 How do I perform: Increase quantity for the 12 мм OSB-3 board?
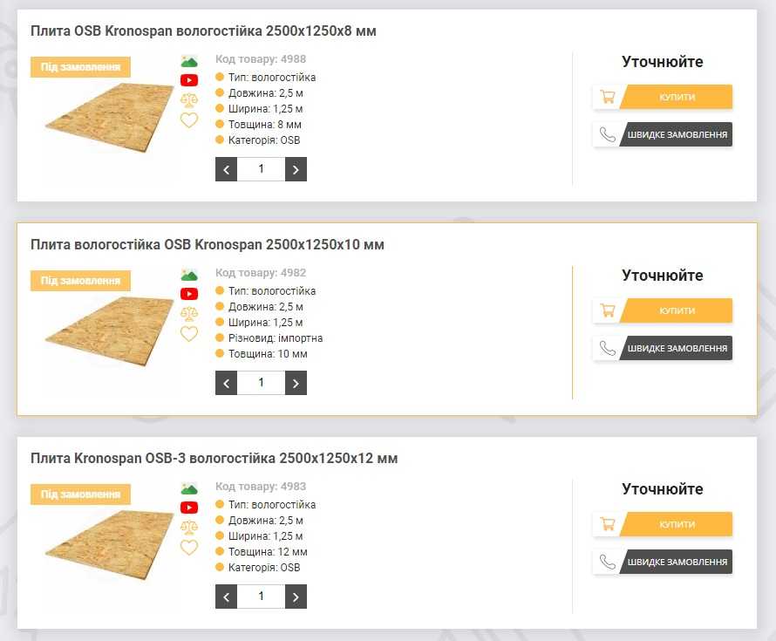coord(296,597)
